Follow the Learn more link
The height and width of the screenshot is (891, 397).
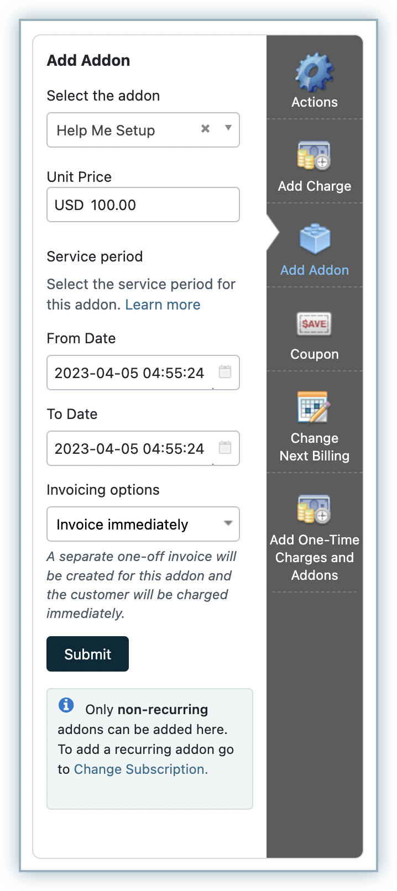163,305
